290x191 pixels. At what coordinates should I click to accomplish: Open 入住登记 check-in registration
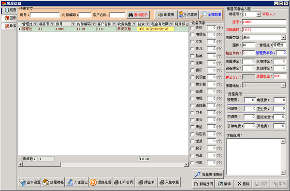[77, 182]
